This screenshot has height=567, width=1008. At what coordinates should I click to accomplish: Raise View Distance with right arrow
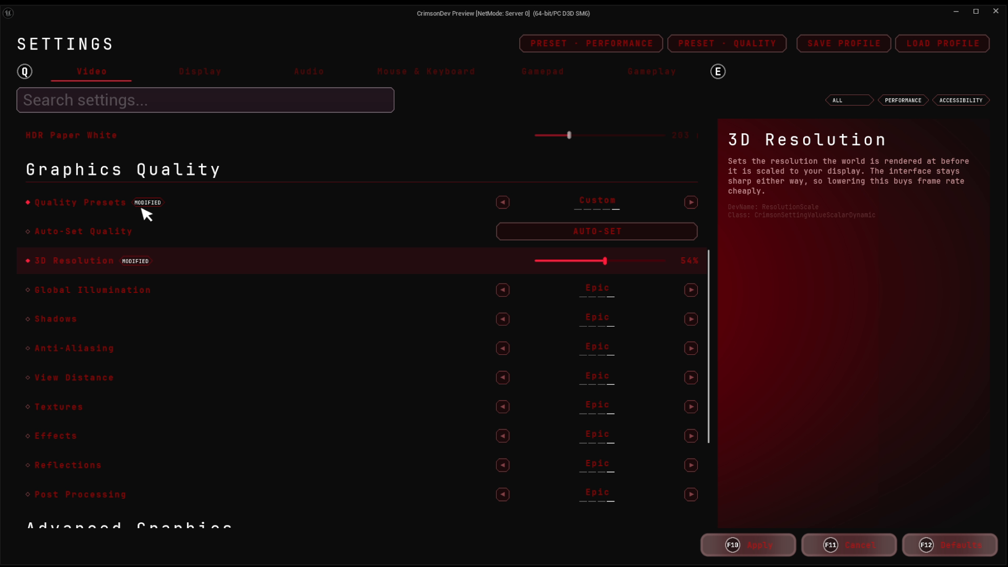click(x=691, y=377)
